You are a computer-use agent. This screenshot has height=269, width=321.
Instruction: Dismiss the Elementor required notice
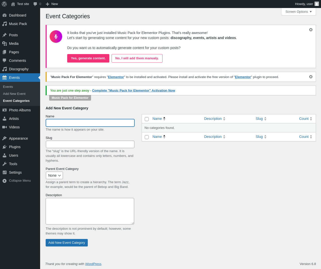click(x=311, y=77)
